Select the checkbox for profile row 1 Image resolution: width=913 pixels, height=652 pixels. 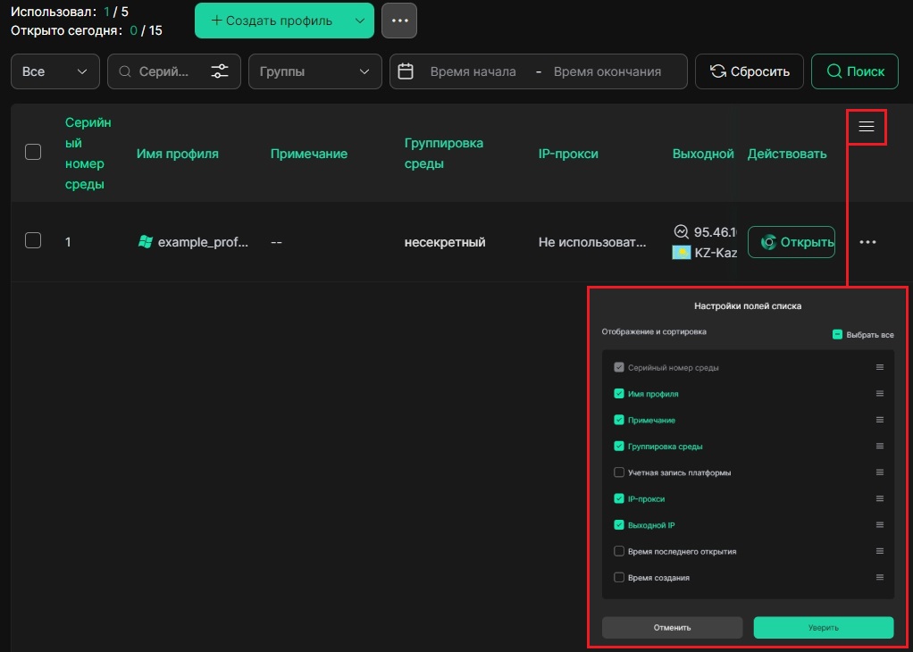point(33,240)
